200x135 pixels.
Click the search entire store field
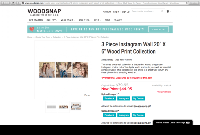146,11
